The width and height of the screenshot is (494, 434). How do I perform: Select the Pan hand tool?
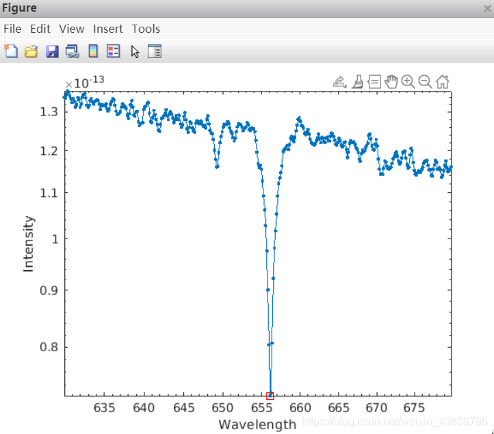(391, 82)
